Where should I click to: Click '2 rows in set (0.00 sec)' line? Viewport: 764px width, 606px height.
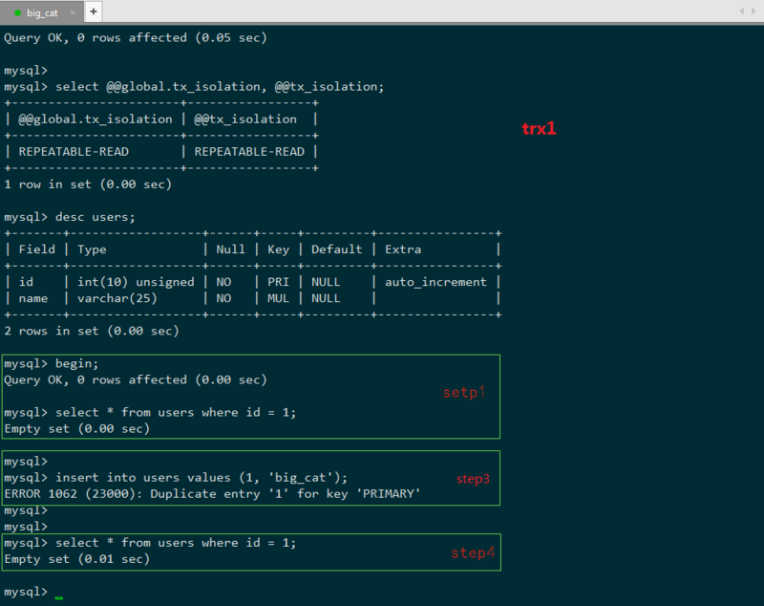click(x=92, y=331)
